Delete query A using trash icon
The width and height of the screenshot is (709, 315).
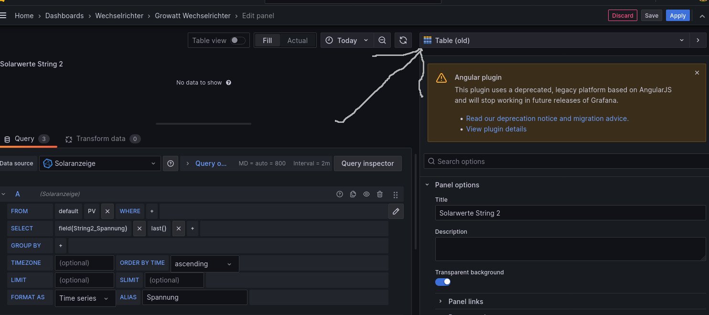[x=380, y=194]
